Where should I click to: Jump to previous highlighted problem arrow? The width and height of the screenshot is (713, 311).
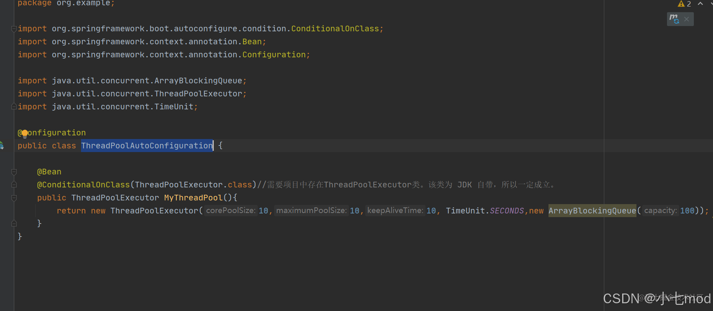point(700,4)
